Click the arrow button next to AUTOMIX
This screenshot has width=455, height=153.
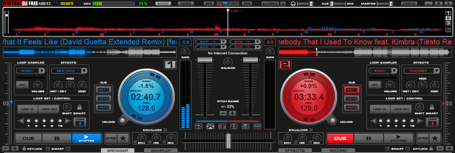283,4
